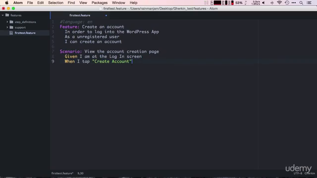Open the Selection menu
This screenshot has width=317, height=178.
(x=55, y=2)
